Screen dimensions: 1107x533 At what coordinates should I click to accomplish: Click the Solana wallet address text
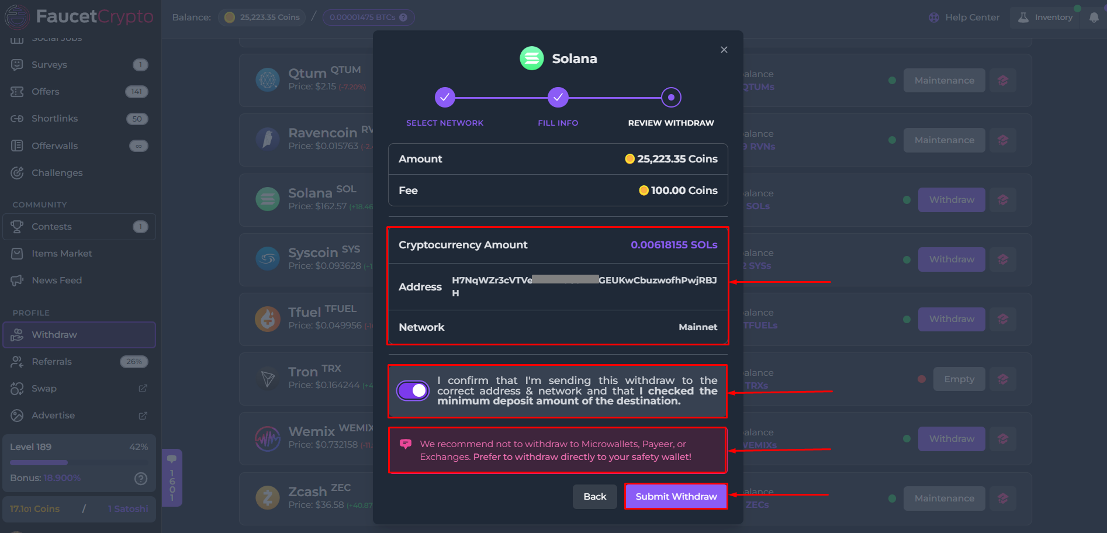tap(584, 286)
